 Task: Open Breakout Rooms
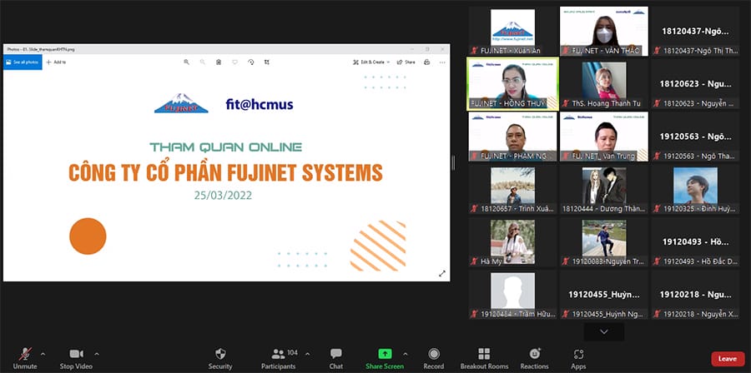pos(484,358)
